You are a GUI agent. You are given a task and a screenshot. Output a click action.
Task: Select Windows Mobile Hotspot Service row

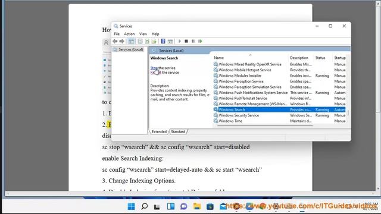[279, 70]
